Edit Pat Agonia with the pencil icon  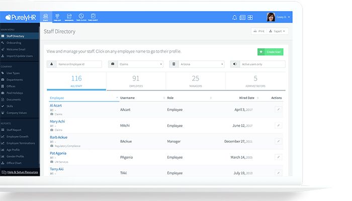click(279, 157)
